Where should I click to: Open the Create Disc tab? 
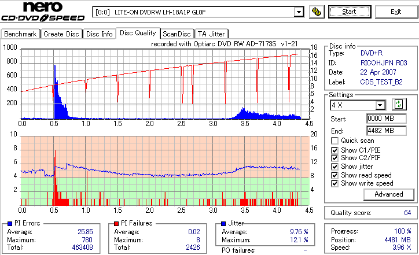click(61, 34)
